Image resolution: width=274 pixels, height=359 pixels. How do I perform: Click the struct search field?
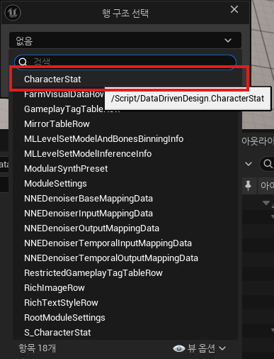point(125,62)
